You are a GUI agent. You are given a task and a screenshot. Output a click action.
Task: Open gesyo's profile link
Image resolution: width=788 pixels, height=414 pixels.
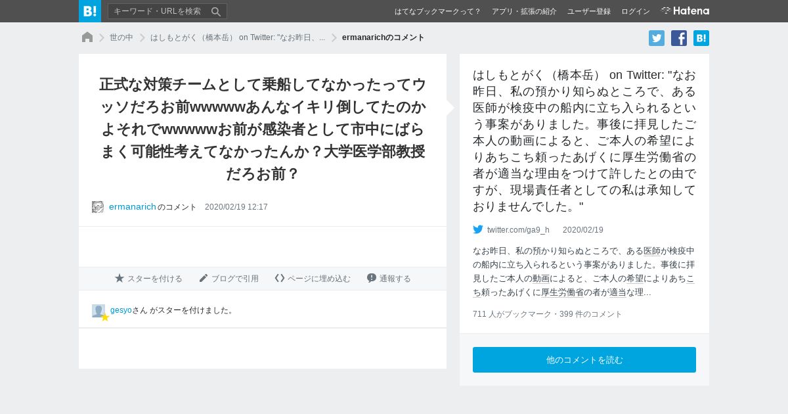point(121,310)
